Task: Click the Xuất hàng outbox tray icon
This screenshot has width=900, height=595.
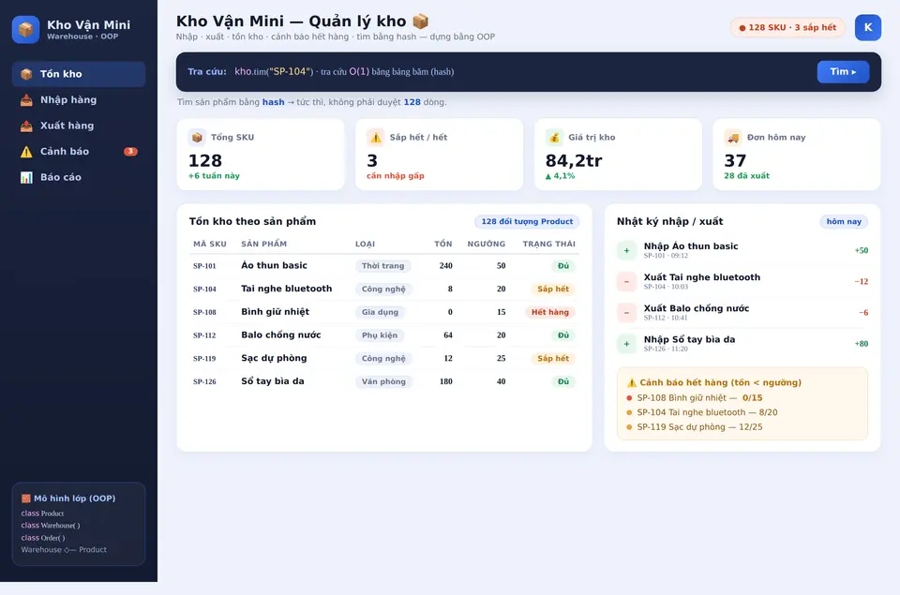Action: (x=26, y=126)
